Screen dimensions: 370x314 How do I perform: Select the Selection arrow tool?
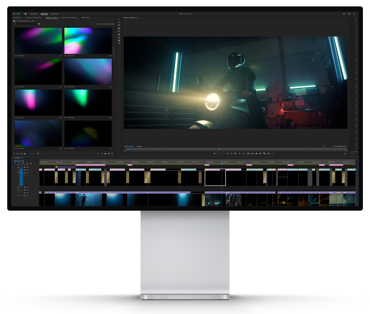click(x=119, y=19)
